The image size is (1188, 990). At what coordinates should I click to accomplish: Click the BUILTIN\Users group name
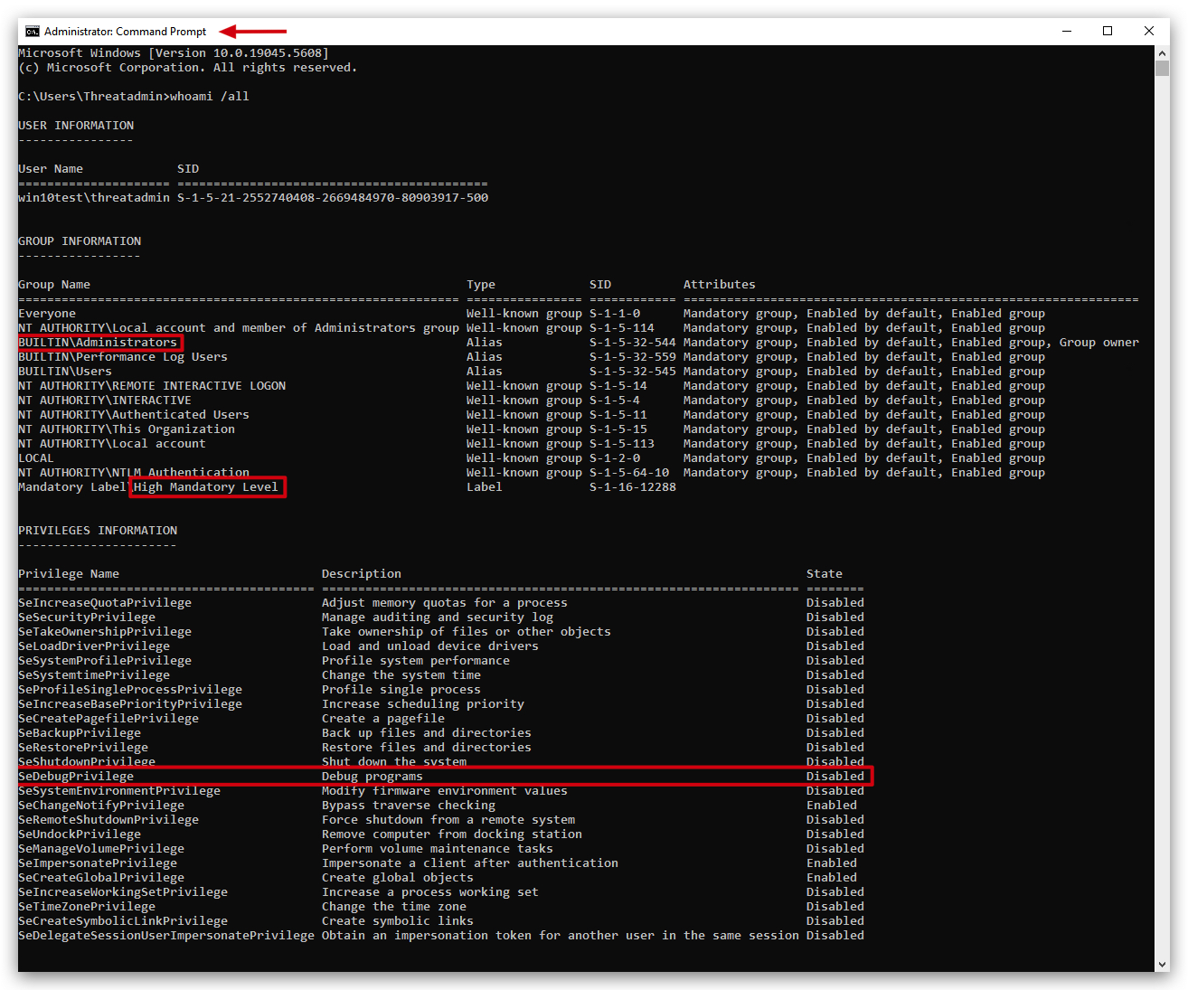(65, 372)
